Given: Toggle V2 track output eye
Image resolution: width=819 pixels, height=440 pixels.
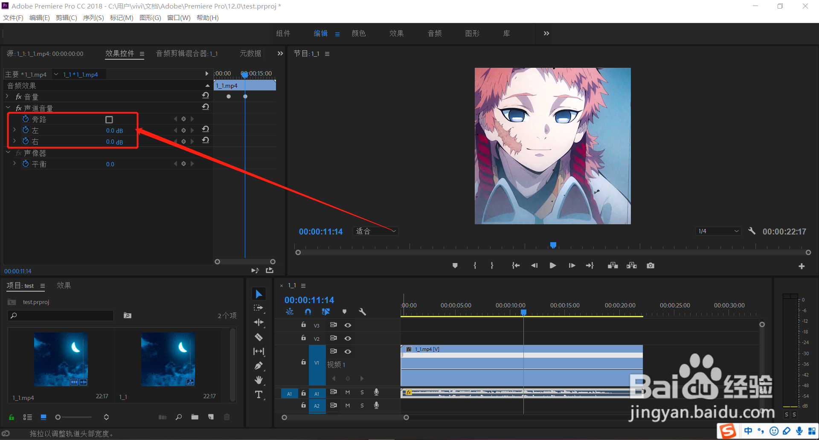Looking at the screenshot, I should pyautogui.click(x=348, y=339).
